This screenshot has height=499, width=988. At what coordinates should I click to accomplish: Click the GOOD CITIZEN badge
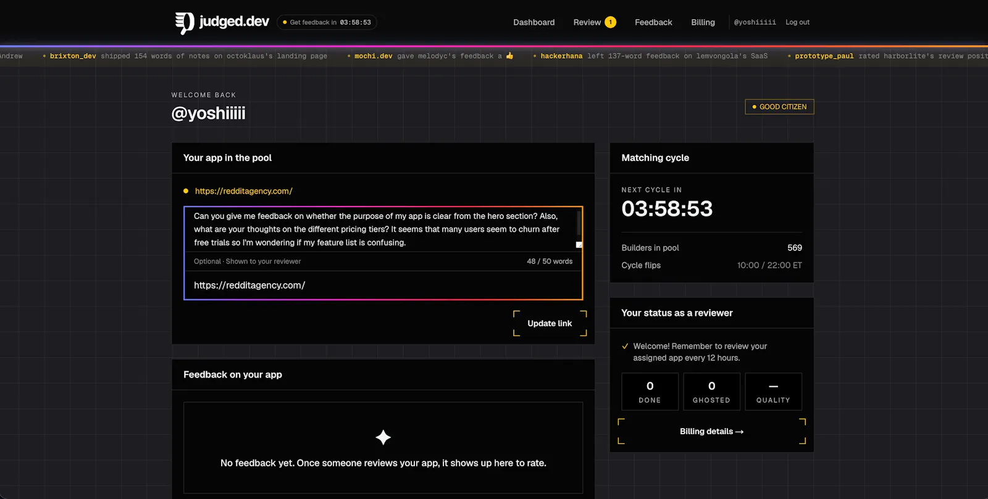coord(779,107)
